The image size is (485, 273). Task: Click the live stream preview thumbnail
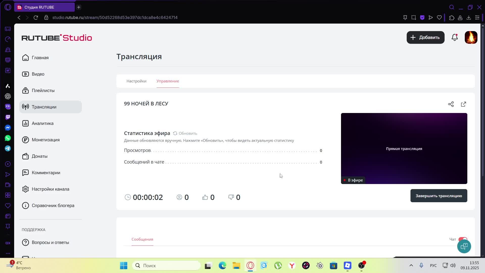point(404,148)
